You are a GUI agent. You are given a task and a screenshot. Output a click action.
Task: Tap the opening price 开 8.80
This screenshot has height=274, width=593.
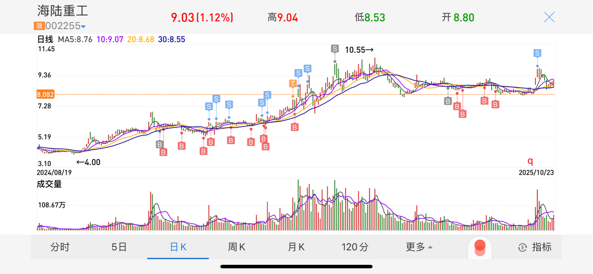click(x=458, y=17)
